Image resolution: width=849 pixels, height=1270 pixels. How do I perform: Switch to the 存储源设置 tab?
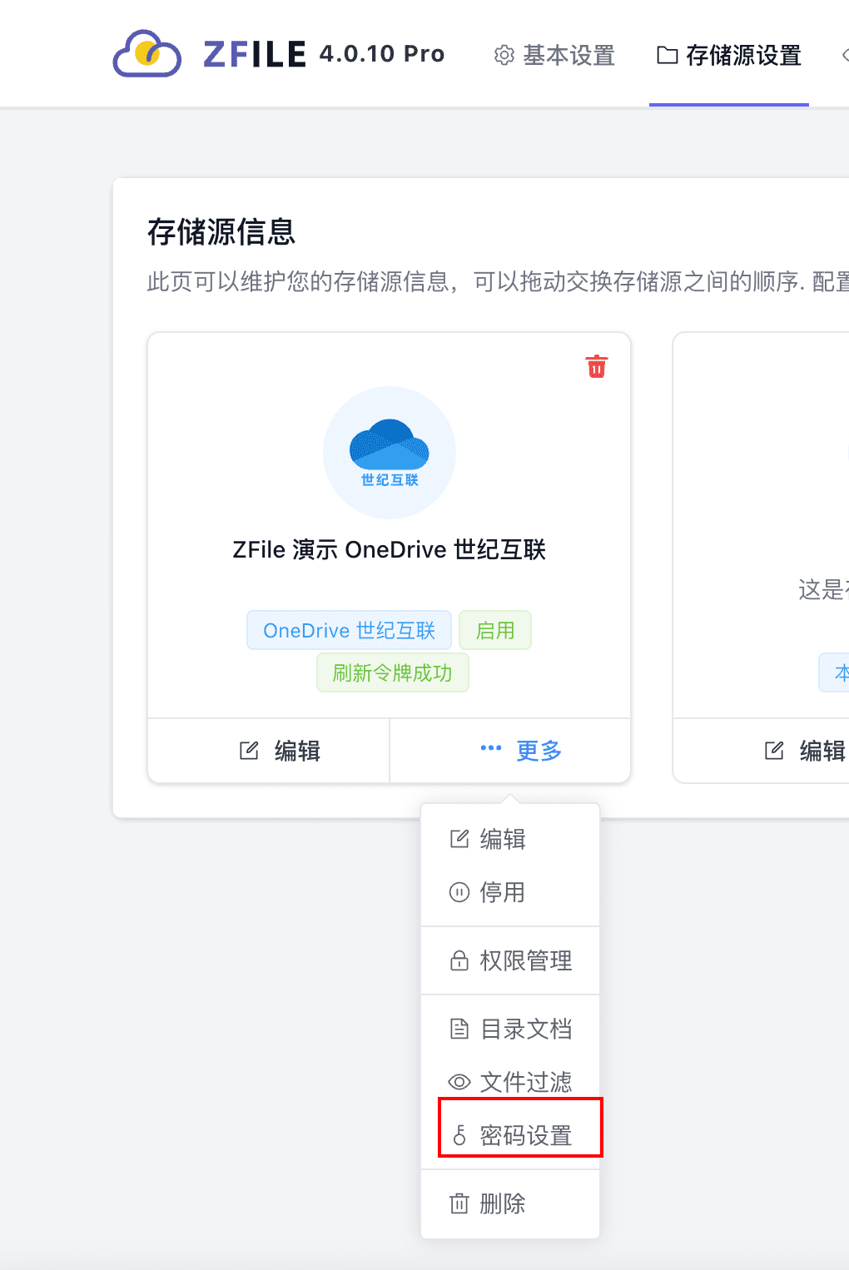coord(729,55)
